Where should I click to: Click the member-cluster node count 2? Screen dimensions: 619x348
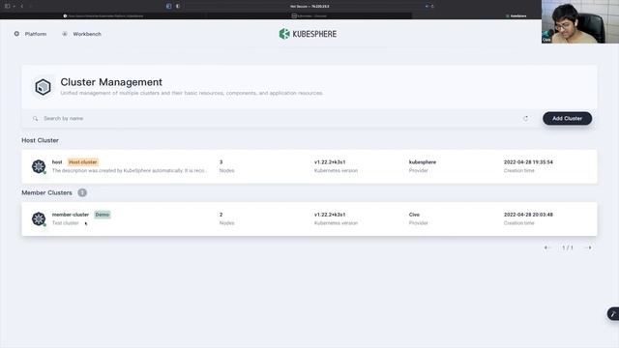pos(221,215)
